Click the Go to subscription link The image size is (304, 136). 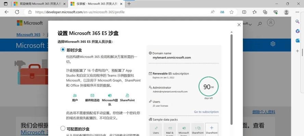click(x=206, y=112)
